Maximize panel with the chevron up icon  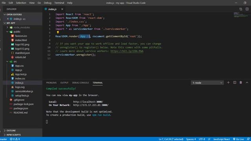pyautogui.click(x=247, y=83)
